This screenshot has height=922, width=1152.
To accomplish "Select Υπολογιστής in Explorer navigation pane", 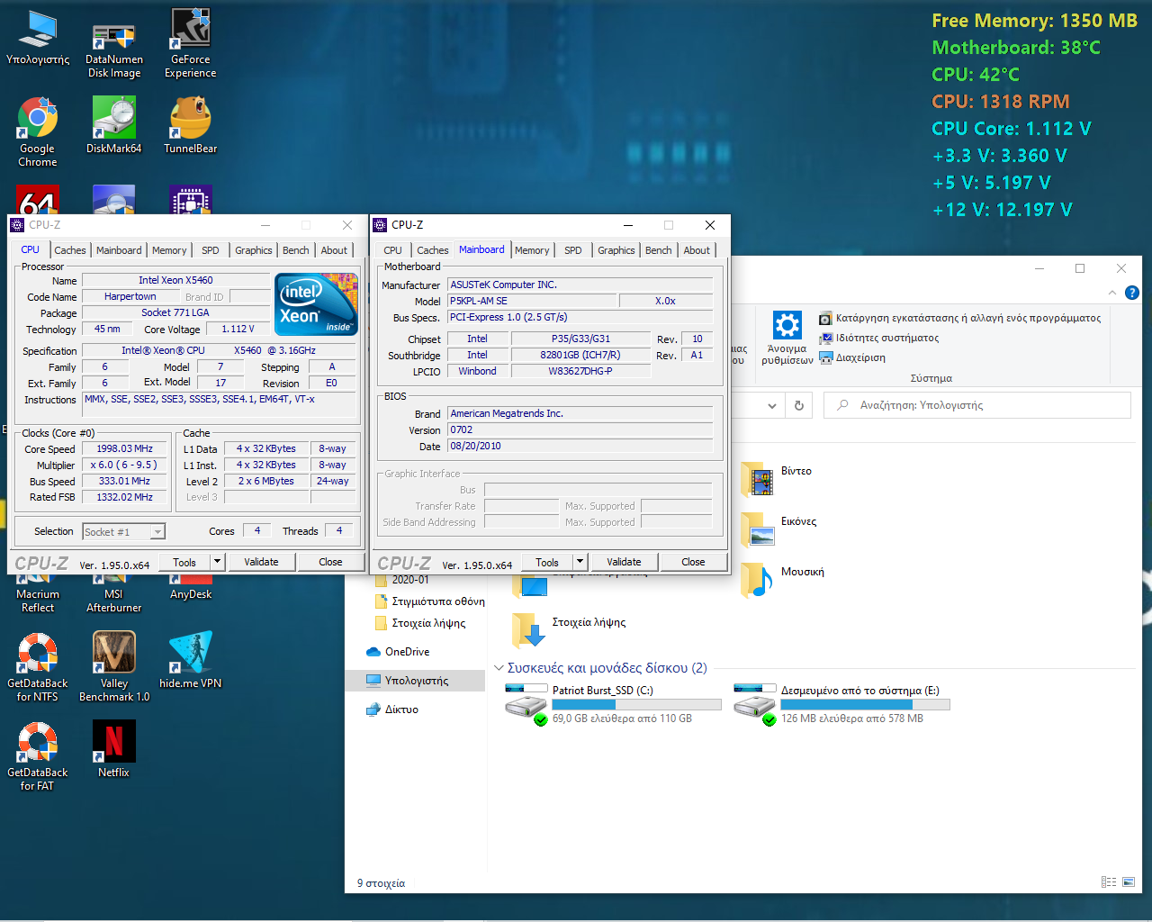I will point(415,681).
